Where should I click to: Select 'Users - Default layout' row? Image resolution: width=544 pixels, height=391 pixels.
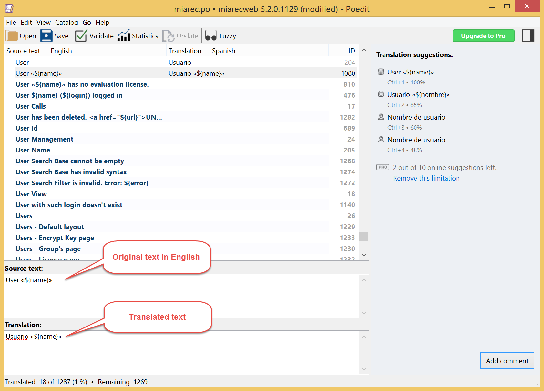(x=181, y=227)
